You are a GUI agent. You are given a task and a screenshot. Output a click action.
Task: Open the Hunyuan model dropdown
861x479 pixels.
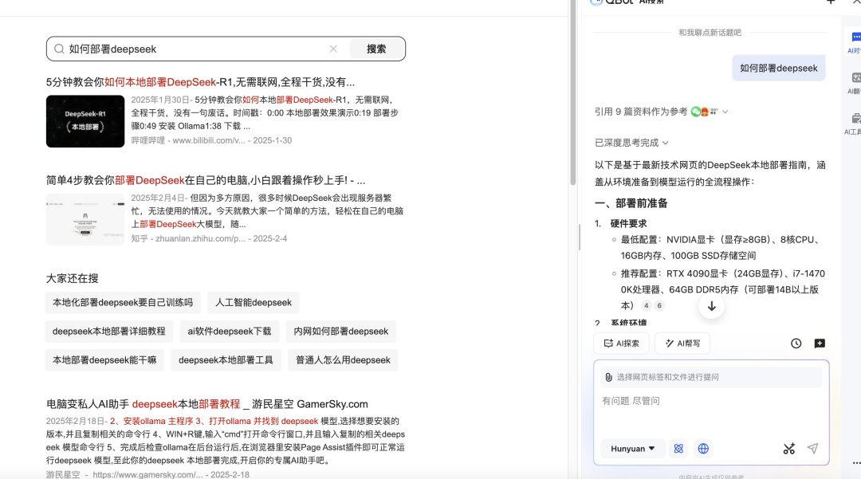[632, 449]
